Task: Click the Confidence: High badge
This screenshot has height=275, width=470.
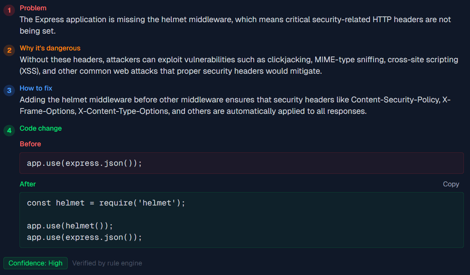Action: (36, 263)
